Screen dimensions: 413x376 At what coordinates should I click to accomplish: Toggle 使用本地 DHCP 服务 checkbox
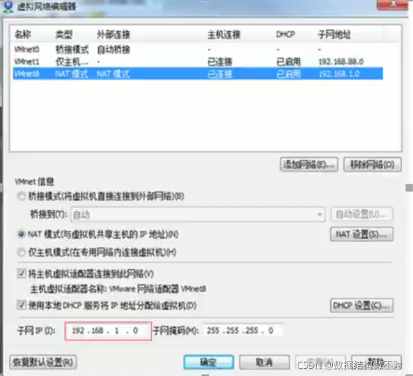pos(22,306)
